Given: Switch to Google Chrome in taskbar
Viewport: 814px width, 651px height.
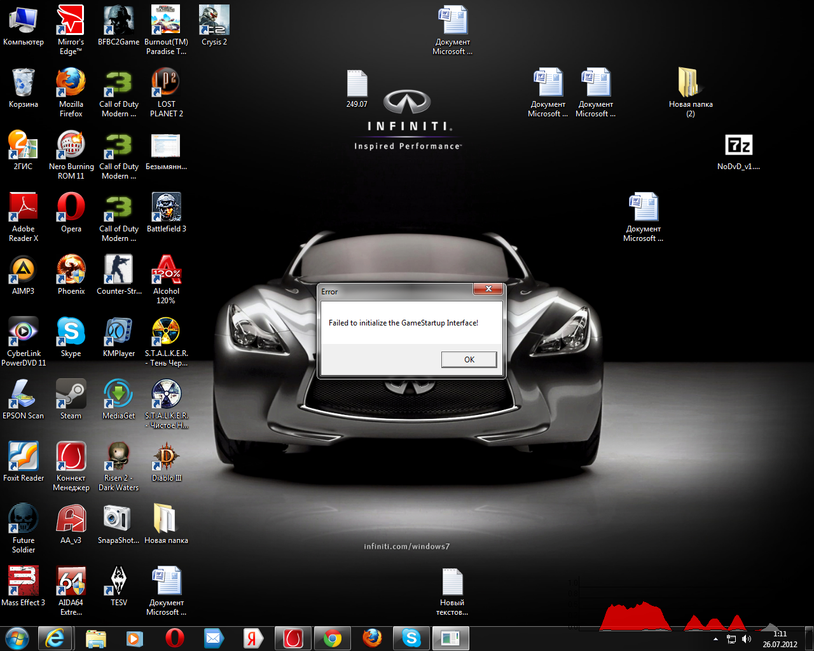Looking at the screenshot, I should click(333, 638).
